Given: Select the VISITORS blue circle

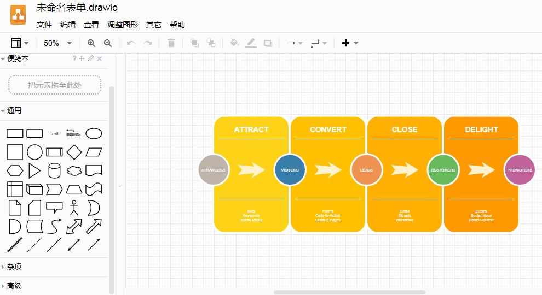Looking at the screenshot, I should pos(290,170).
